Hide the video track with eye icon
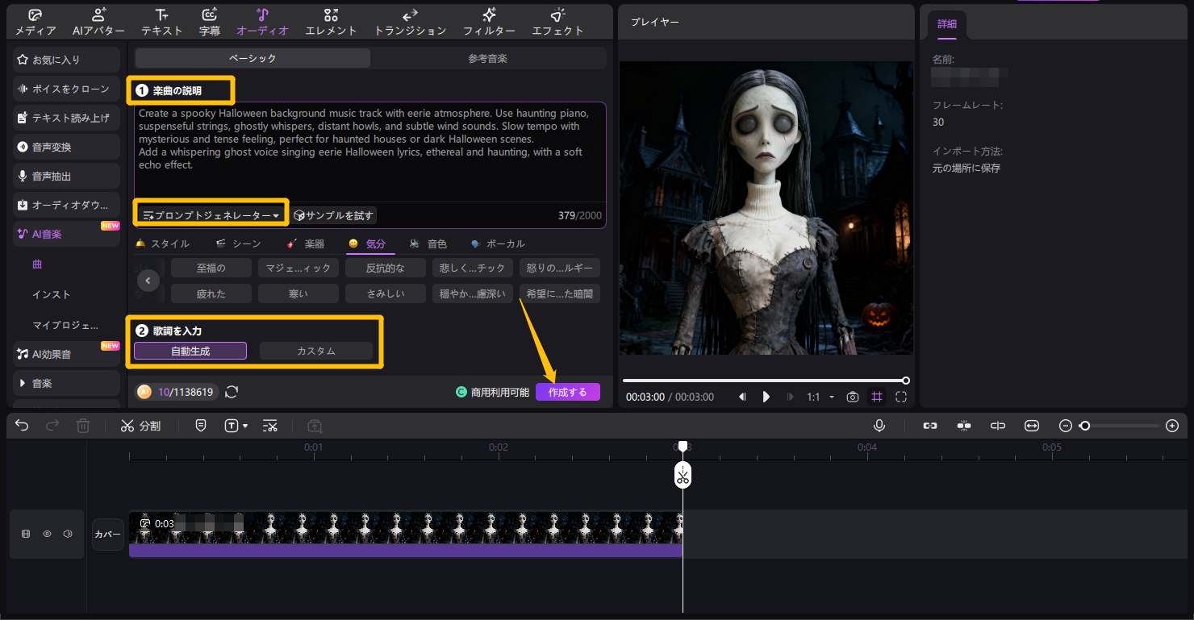The height and width of the screenshot is (620, 1194). (x=47, y=534)
